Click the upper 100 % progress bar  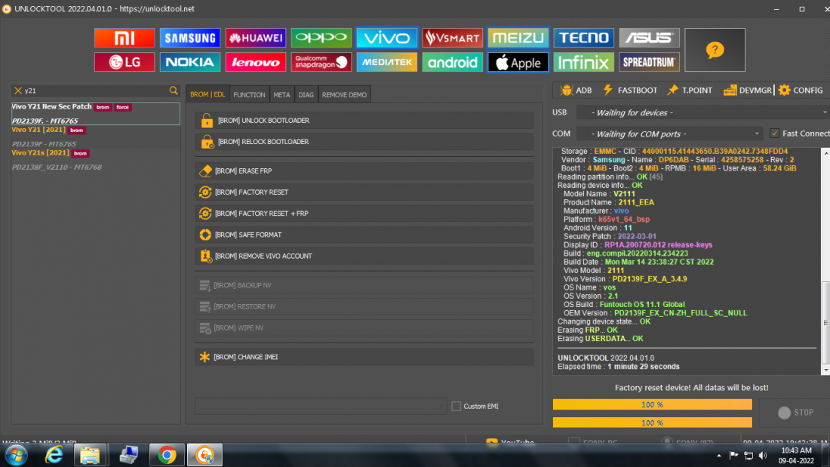point(652,404)
